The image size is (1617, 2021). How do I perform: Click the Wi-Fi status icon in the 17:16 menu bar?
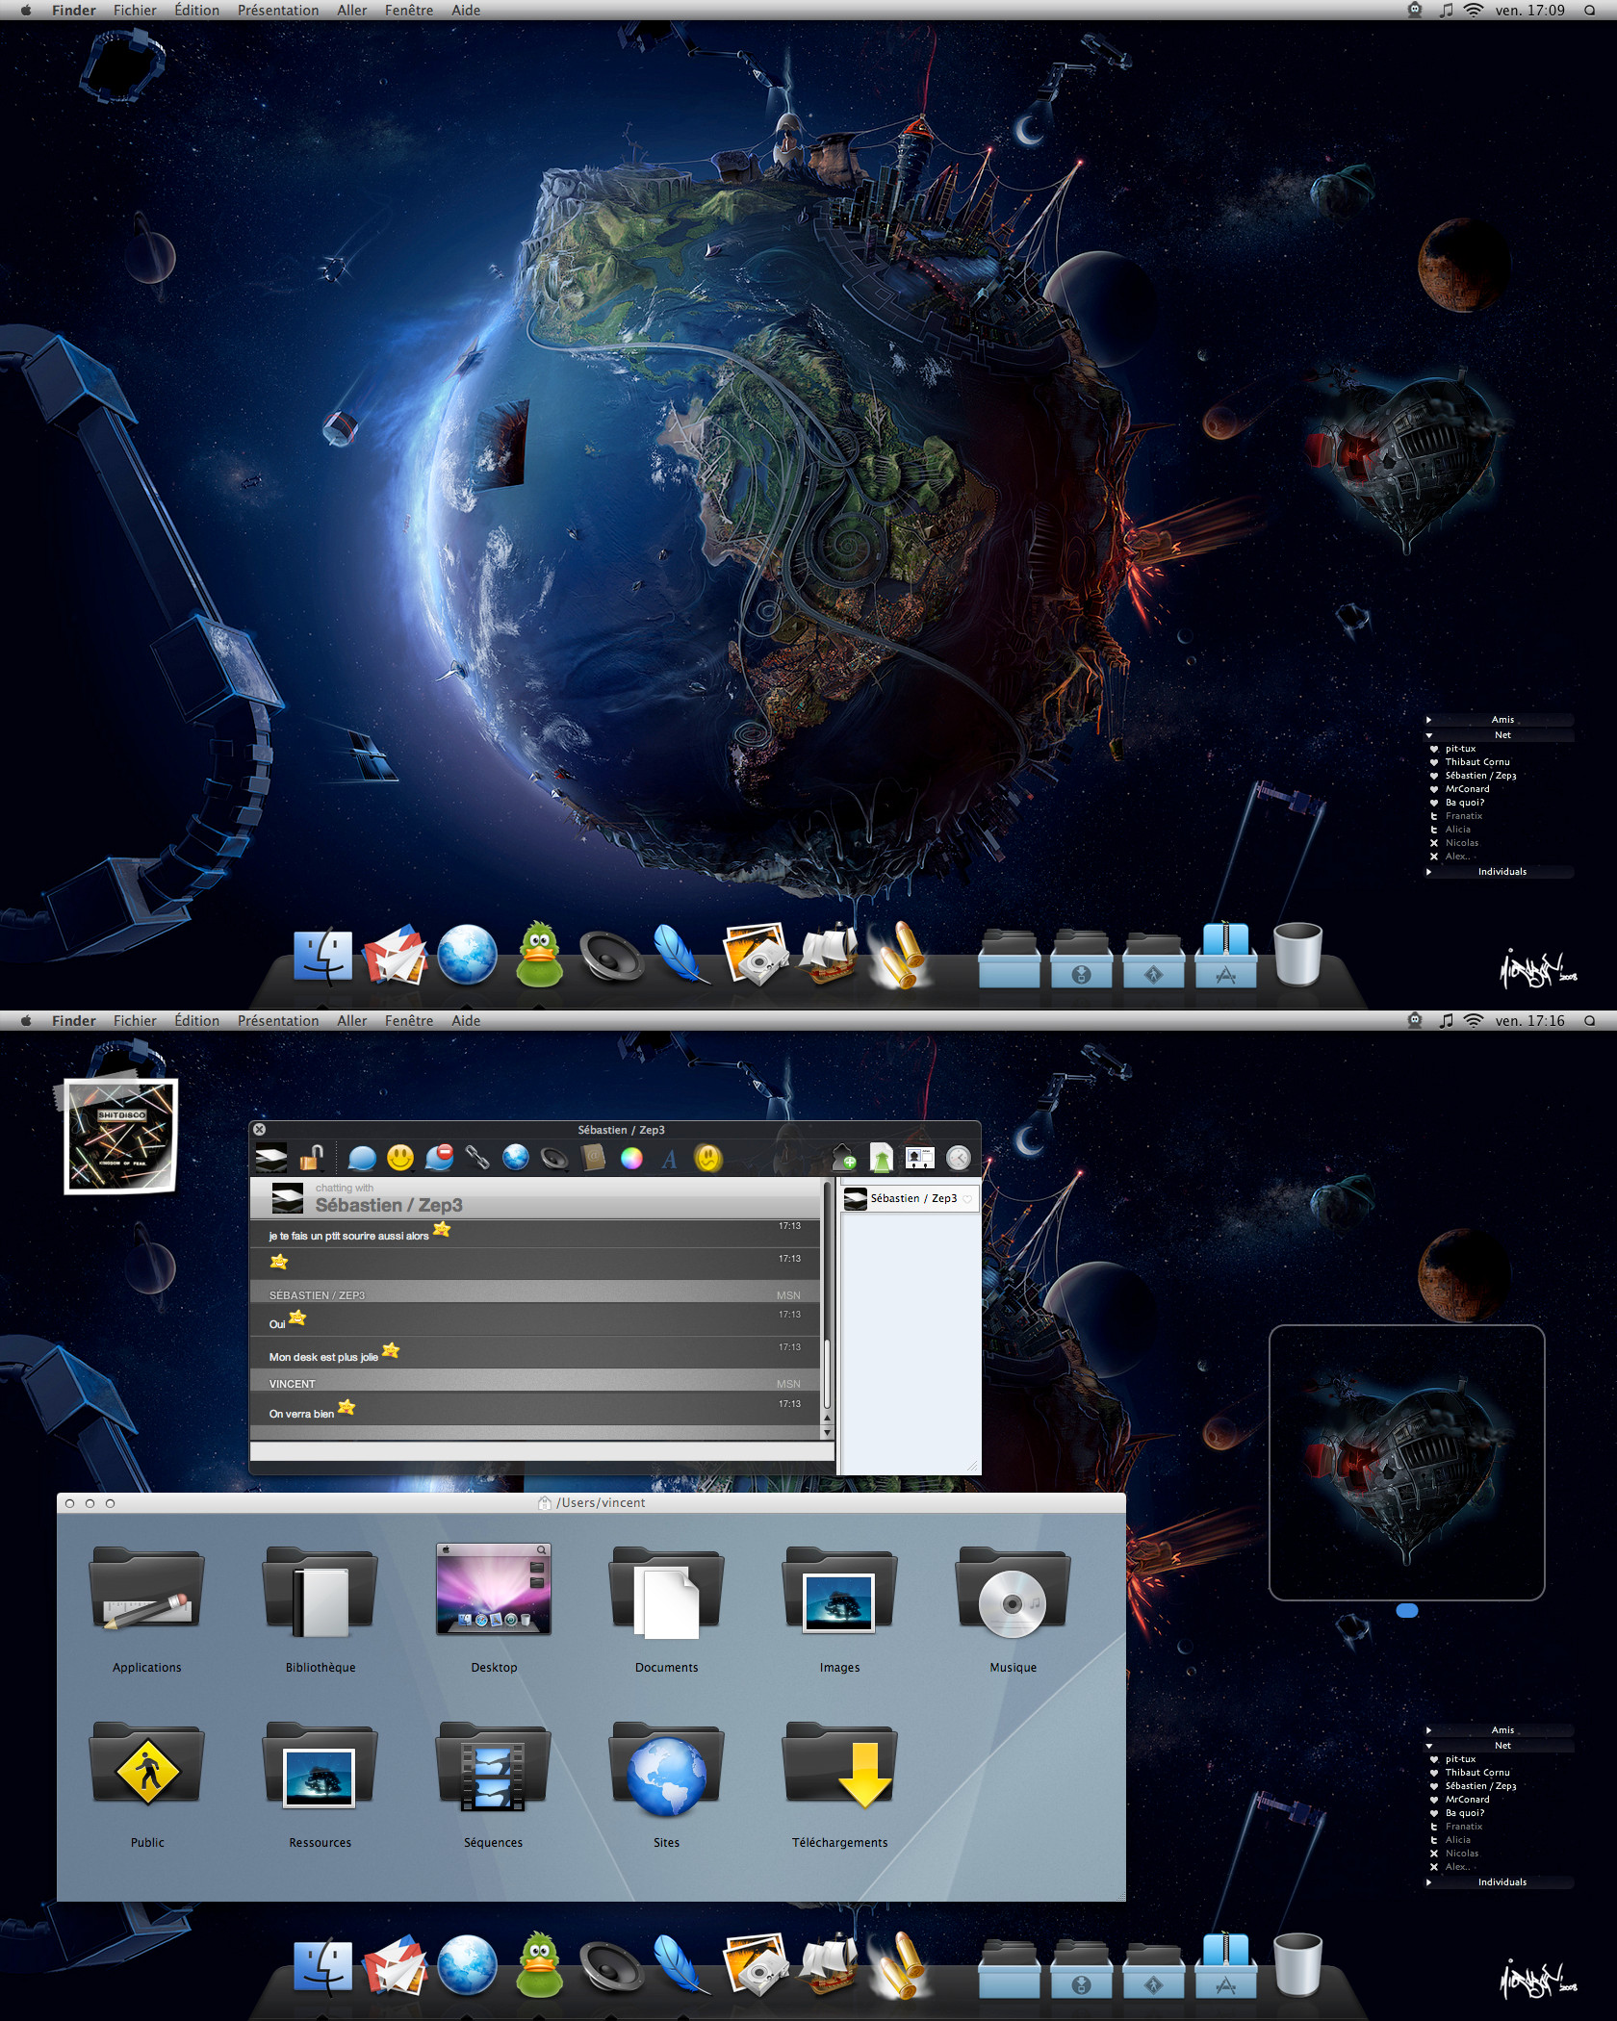[x=1474, y=1020]
